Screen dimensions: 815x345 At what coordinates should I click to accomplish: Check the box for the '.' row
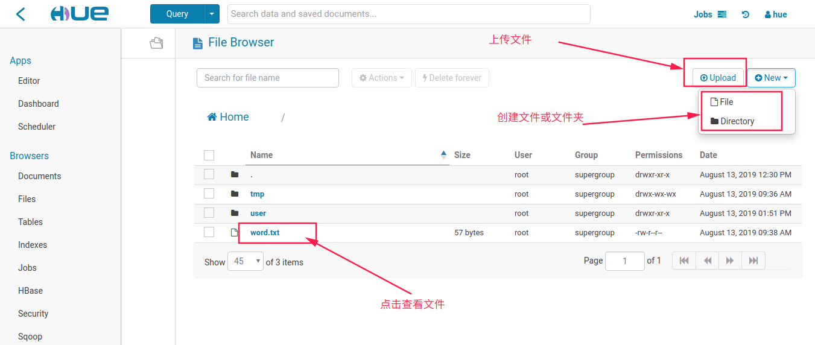pos(209,174)
